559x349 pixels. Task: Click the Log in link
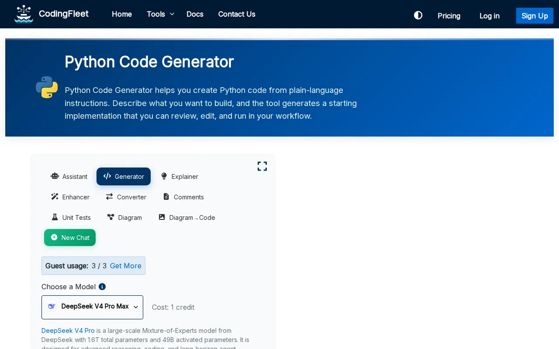coord(490,16)
